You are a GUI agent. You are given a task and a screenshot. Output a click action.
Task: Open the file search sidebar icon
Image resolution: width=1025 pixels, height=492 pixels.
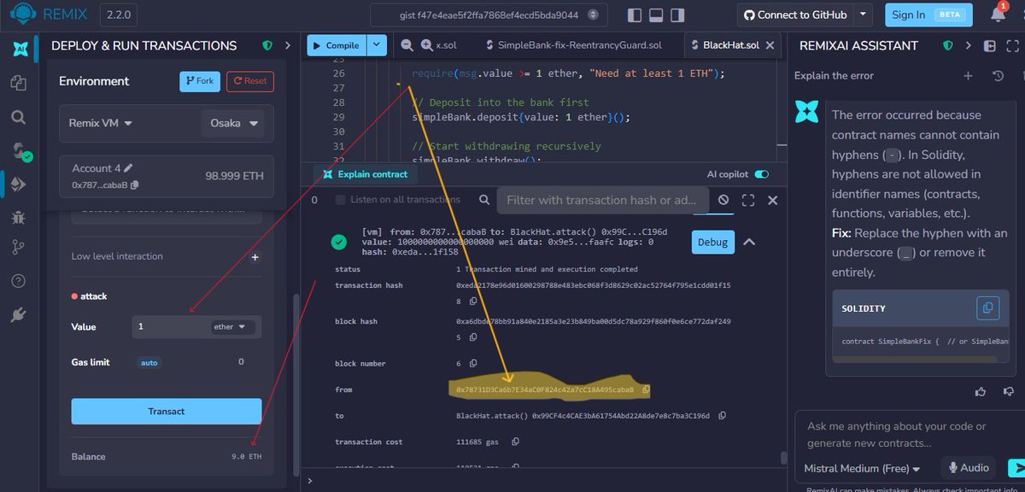coord(20,117)
